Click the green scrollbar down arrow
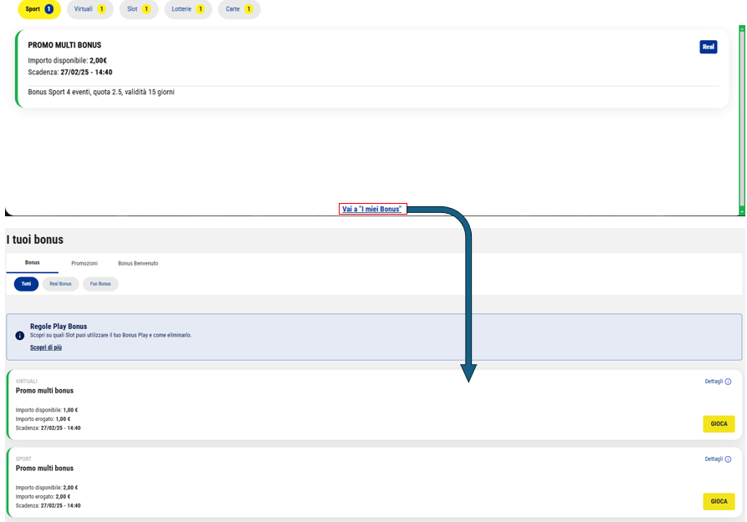Viewport: 747px width, 522px height. click(x=742, y=211)
